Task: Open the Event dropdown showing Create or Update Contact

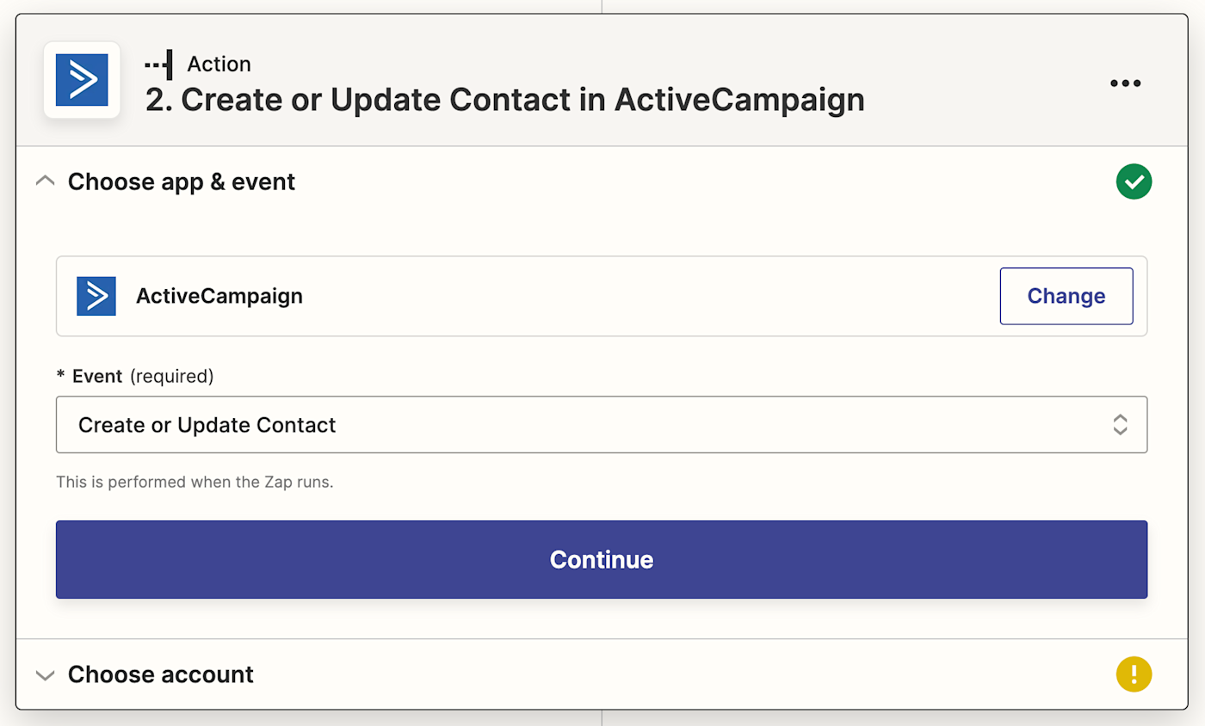Action: (x=585, y=424)
